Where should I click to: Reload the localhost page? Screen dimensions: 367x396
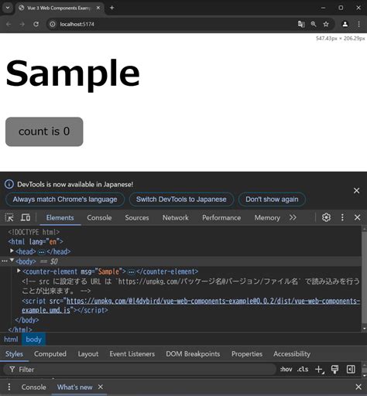[x=36, y=24]
